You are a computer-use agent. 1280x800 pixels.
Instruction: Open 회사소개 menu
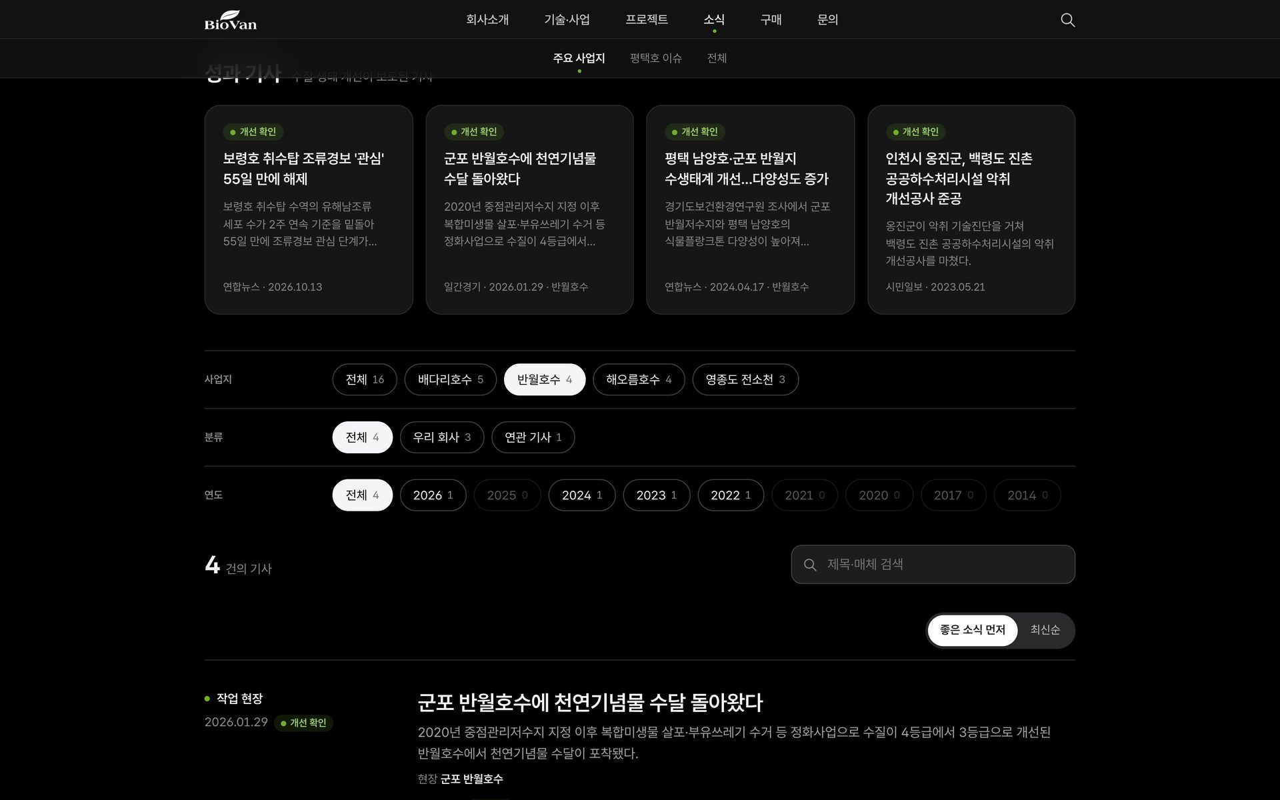[487, 20]
